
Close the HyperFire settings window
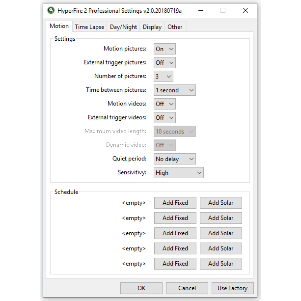pyautogui.click(x=246, y=10)
